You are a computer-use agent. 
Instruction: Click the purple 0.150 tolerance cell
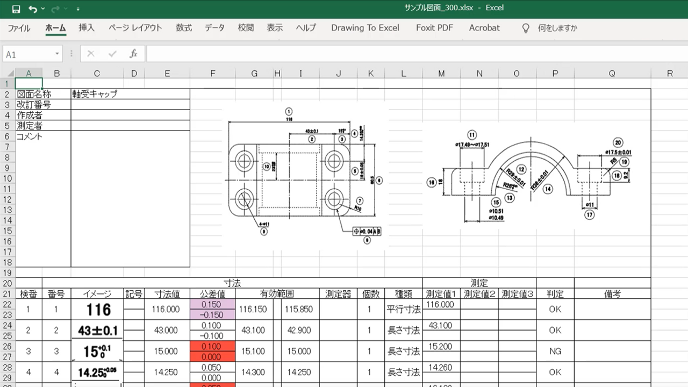pyautogui.click(x=213, y=304)
